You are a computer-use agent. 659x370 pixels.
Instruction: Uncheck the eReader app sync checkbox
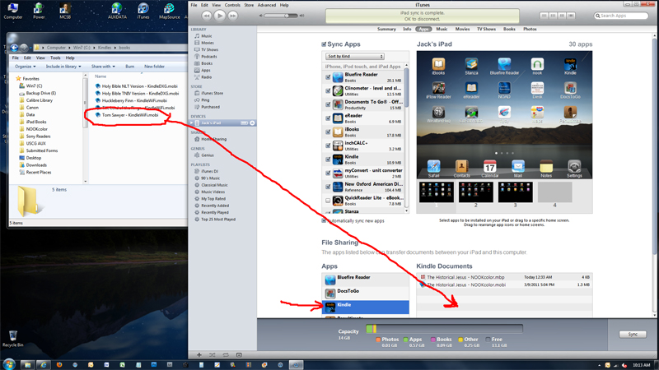[x=328, y=118]
